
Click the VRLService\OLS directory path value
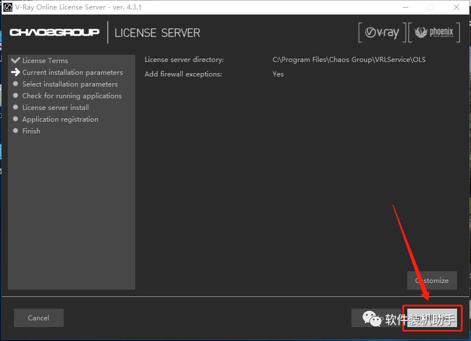coord(349,59)
